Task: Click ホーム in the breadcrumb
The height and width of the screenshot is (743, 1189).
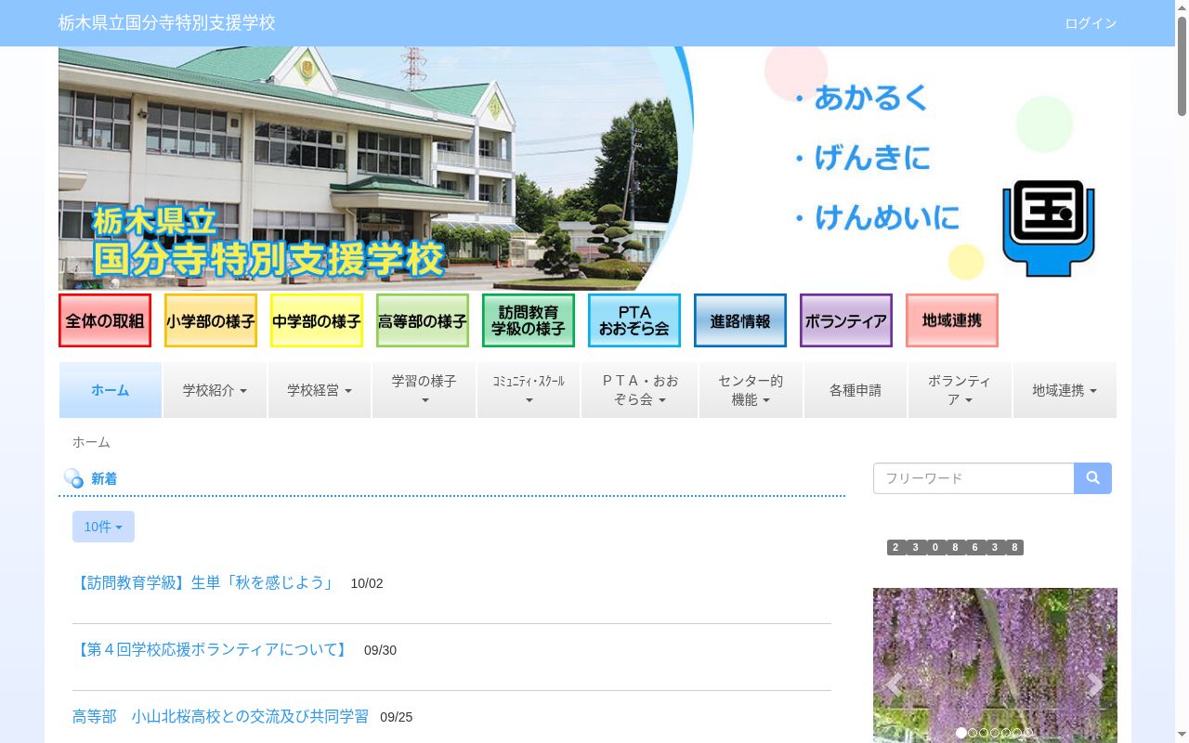Action: 91,442
